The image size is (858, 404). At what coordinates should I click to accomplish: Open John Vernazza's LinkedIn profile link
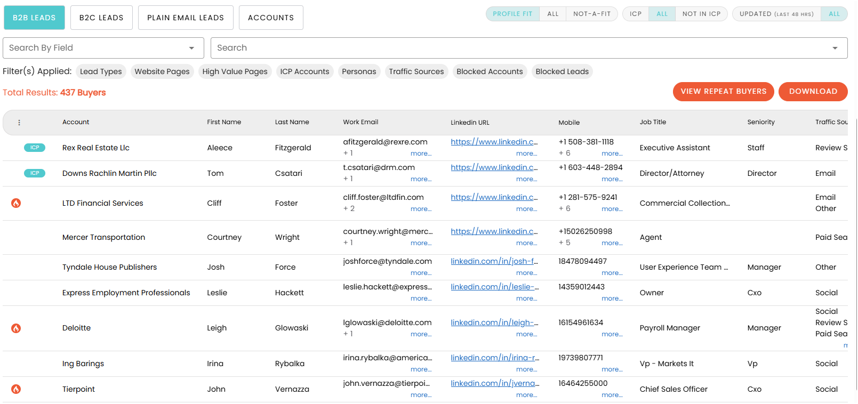pos(495,383)
